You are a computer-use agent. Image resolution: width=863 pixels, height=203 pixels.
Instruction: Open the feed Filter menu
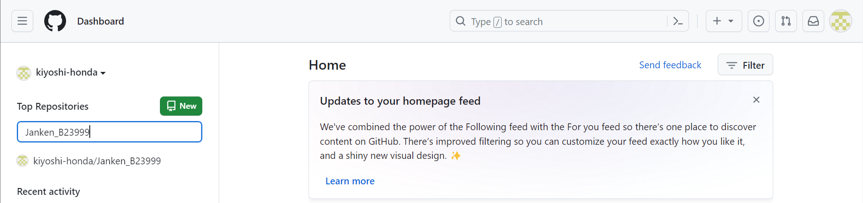pos(745,65)
